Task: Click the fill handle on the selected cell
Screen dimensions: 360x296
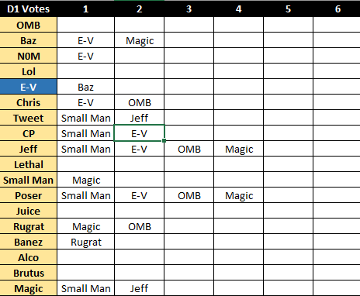Action: pyautogui.click(x=164, y=141)
